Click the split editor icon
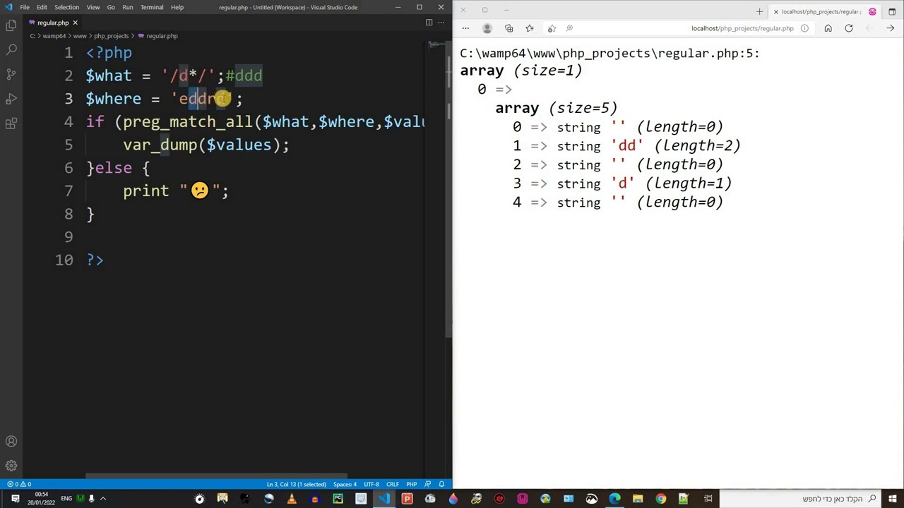The width and height of the screenshot is (904, 508). [x=429, y=23]
